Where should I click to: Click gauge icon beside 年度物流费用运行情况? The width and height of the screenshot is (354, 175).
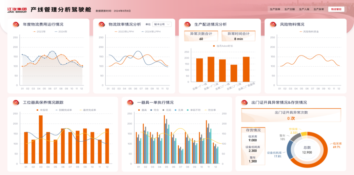(x=16, y=24)
